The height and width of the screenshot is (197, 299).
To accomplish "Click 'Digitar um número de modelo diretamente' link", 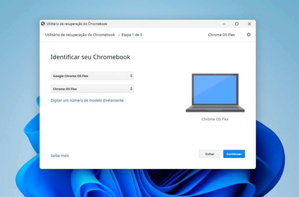I will 87,100.
